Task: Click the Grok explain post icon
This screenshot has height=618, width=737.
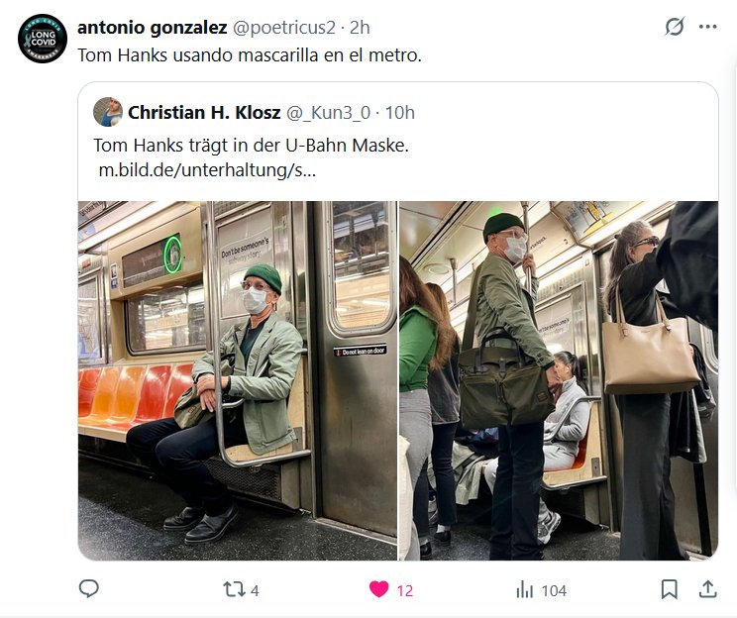Action: 674,27
